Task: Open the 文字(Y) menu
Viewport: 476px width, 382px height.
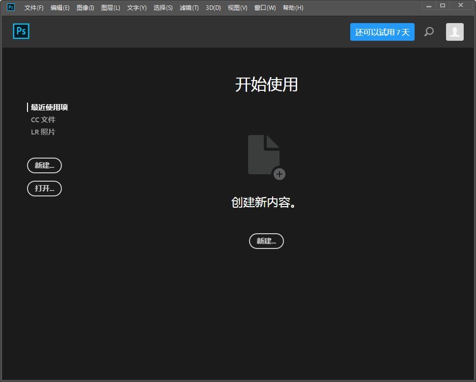Action: [137, 8]
